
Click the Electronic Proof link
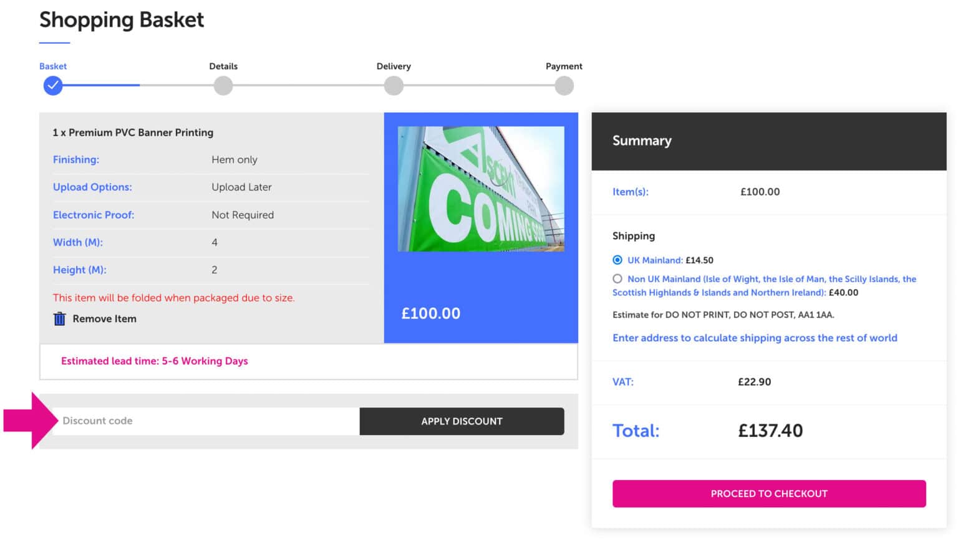[x=94, y=215]
